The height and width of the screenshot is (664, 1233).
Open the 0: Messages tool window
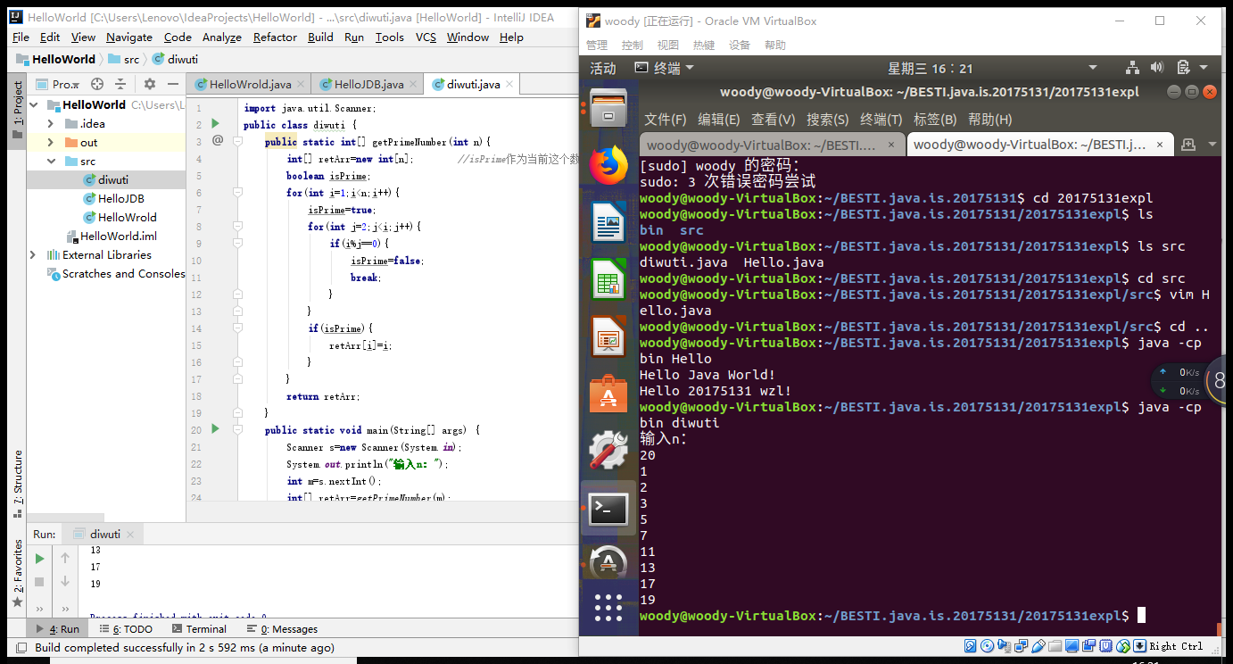[x=281, y=629]
